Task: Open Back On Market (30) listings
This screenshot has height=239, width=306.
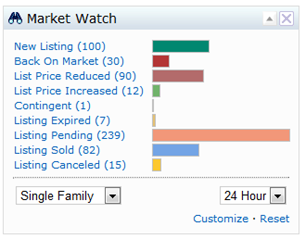Action: click(69, 61)
